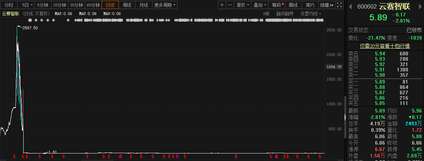Viewport: 424px width, 161px height.
Task: Select the 卖三 5.92 order row
Action: pyautogui.click(x=384, y=65)
